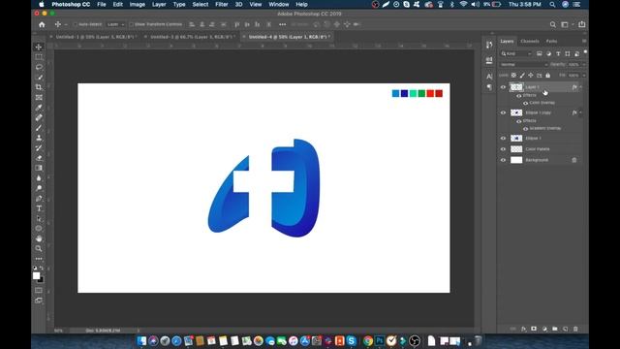Hide Ellipse 1 copy layer eye icon
Viewport: 620px width, 349px height.
[503, 112]
